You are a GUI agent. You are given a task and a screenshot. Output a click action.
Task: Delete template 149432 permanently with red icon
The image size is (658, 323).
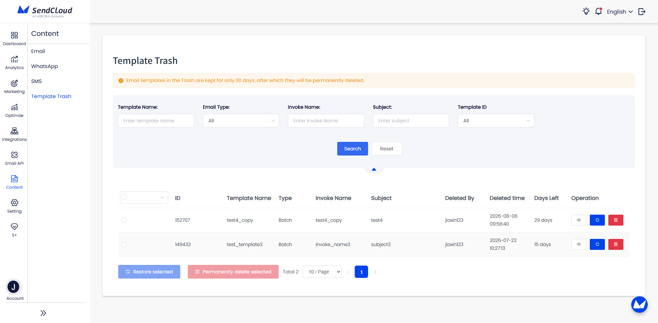pyautogui.click(x=616, y=244)
